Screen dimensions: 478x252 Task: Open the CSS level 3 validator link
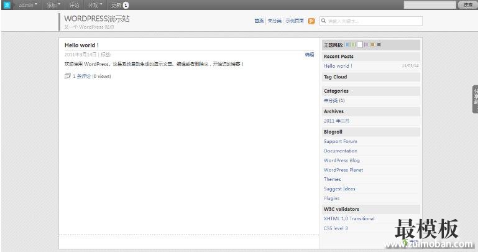coord(336,228)
